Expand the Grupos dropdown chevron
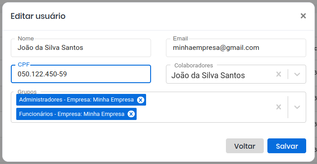The image size is (317, 164). click(x=297, y=107)
